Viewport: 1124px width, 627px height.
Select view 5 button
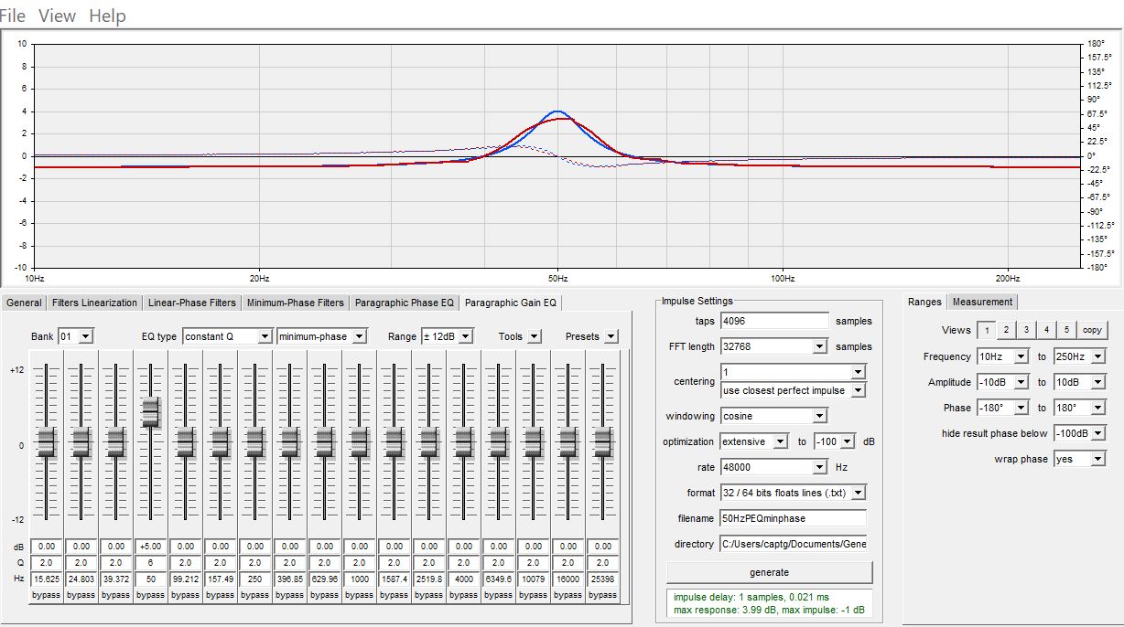pos(1066,330)
